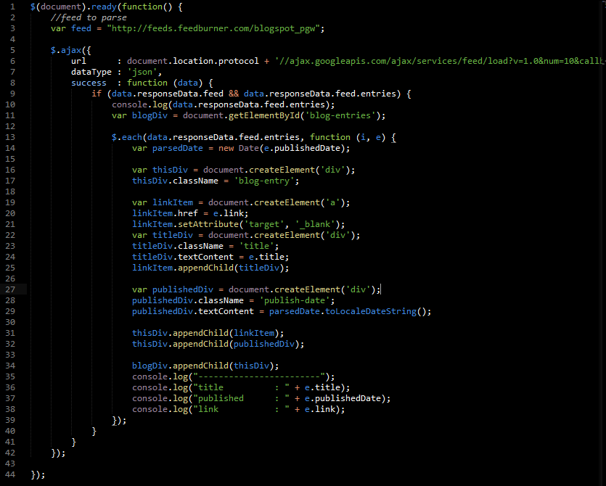Click 'parsedDate' variable on line 14
606x486 pixels.
[x=177, y=149]
